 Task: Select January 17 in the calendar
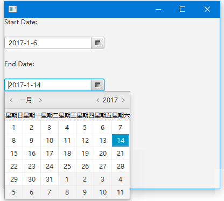pyautogui.click(x=50, y=154)
